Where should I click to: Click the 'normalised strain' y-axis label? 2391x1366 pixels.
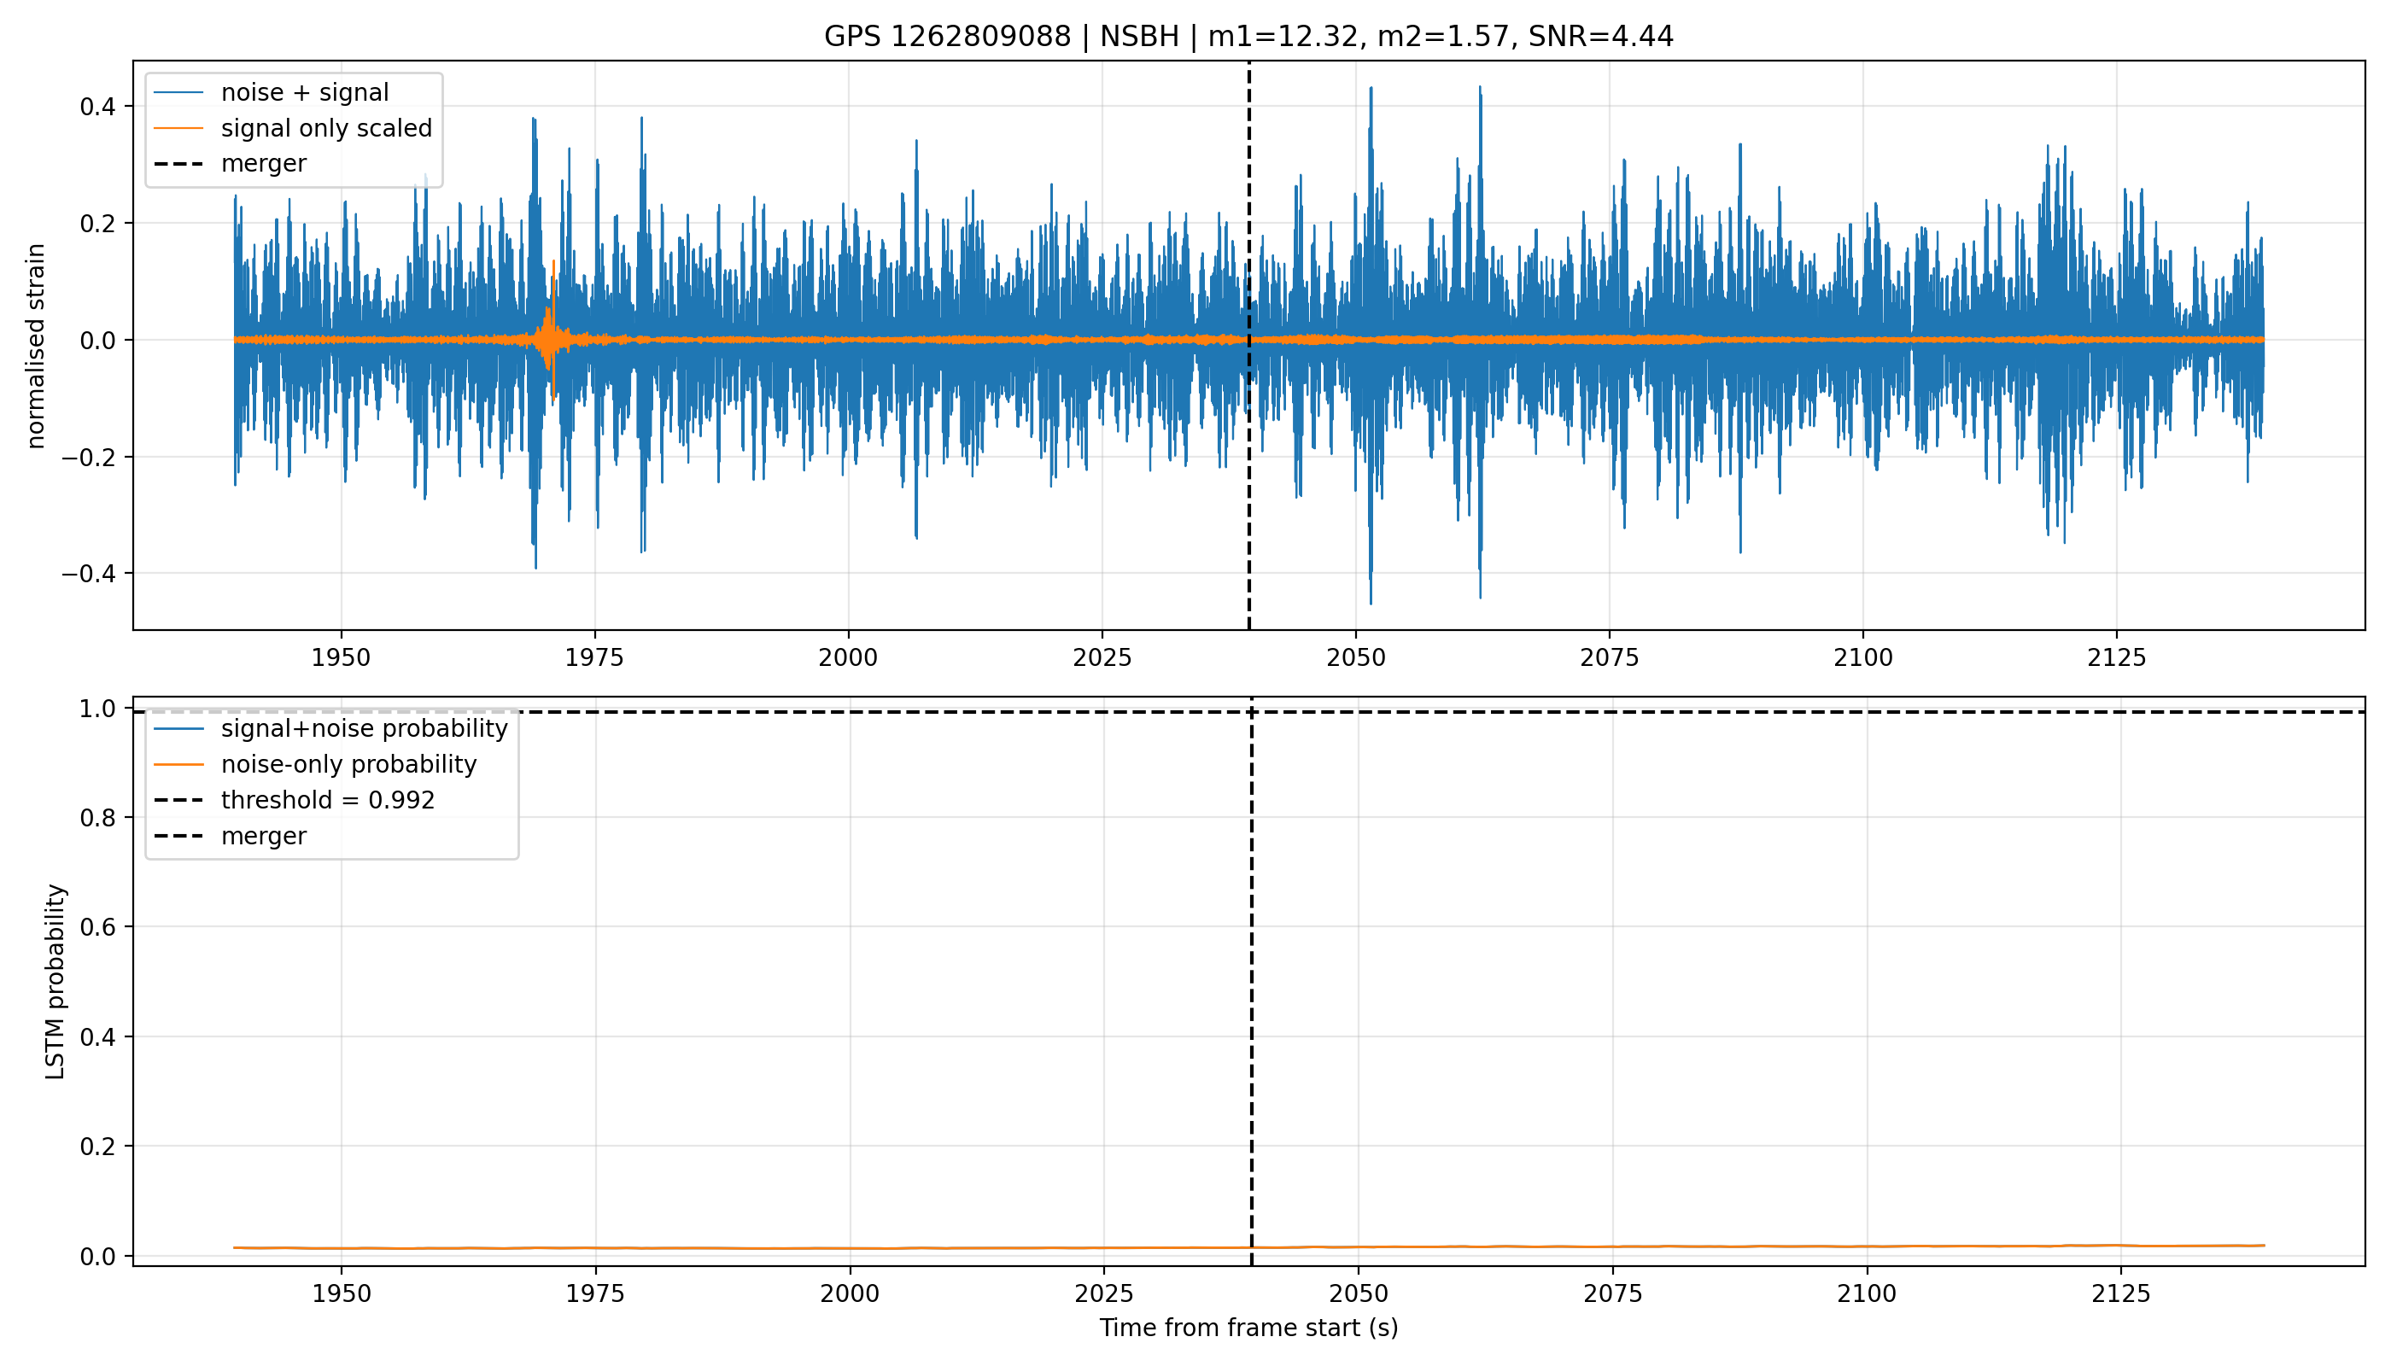pyautogui.click(x=36, y=346)
